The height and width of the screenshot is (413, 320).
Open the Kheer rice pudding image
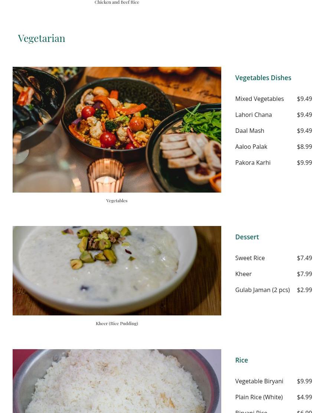point(117,271)
